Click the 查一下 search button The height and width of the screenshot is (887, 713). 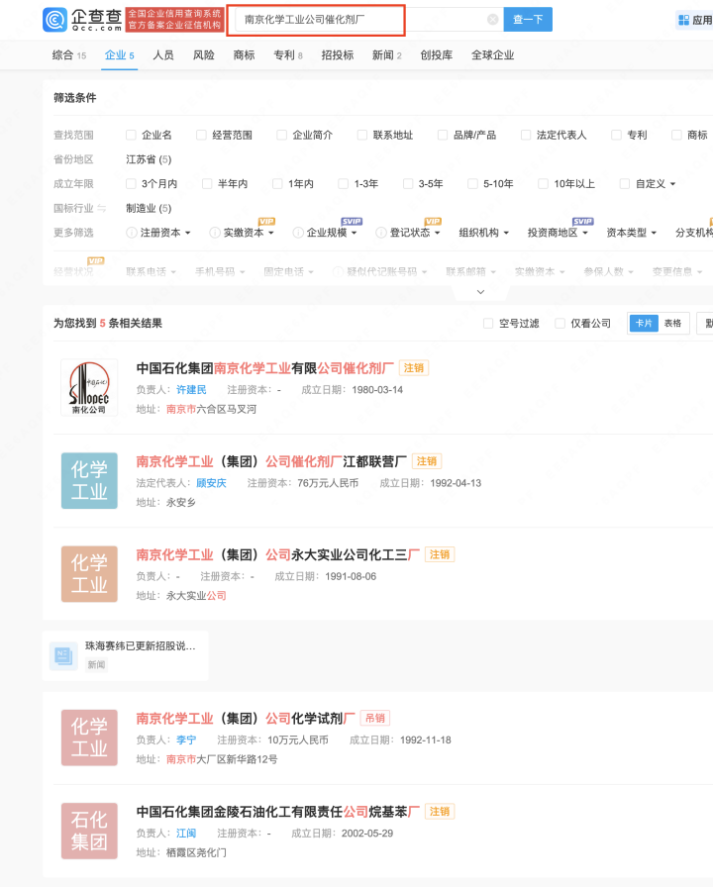[528, 20]
